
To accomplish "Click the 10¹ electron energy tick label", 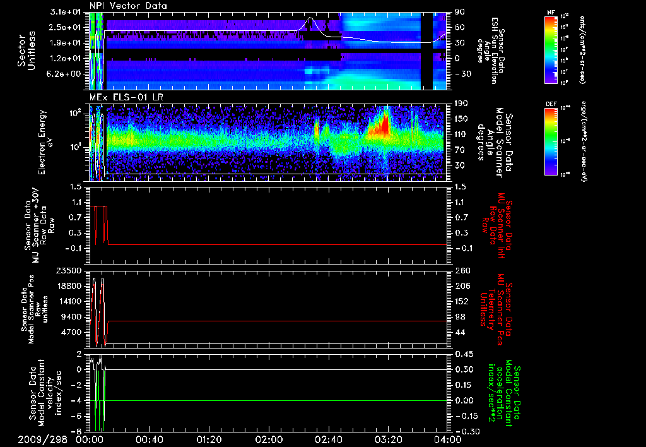I will click(x=77, y=147).
